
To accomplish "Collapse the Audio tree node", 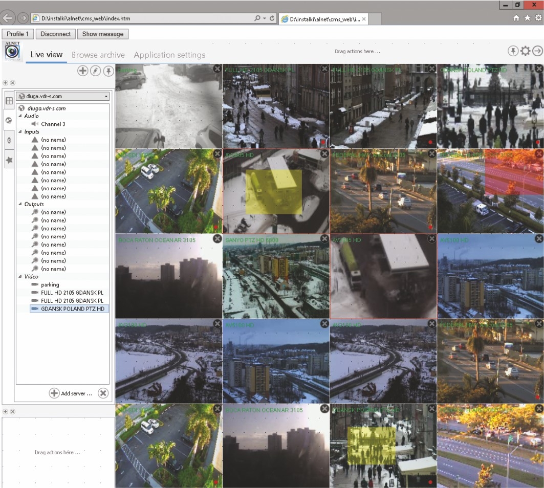I will point(20,116).
